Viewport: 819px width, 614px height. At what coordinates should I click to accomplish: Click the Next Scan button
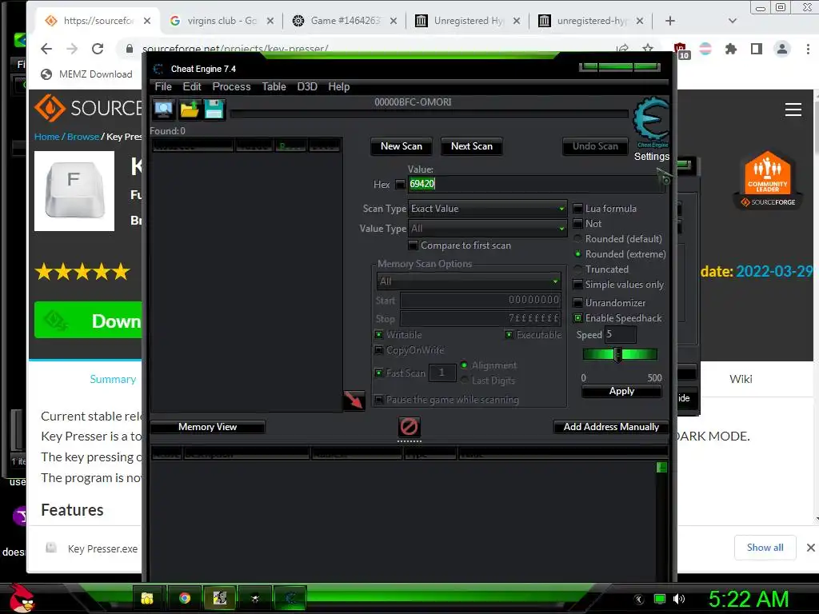click(472, 146)
